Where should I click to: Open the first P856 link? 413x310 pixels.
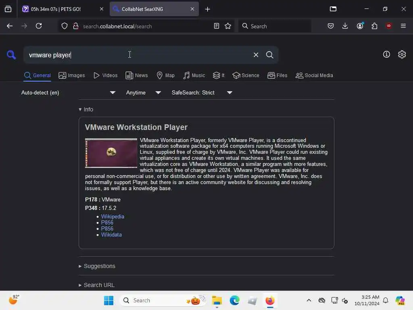point(107,222)
